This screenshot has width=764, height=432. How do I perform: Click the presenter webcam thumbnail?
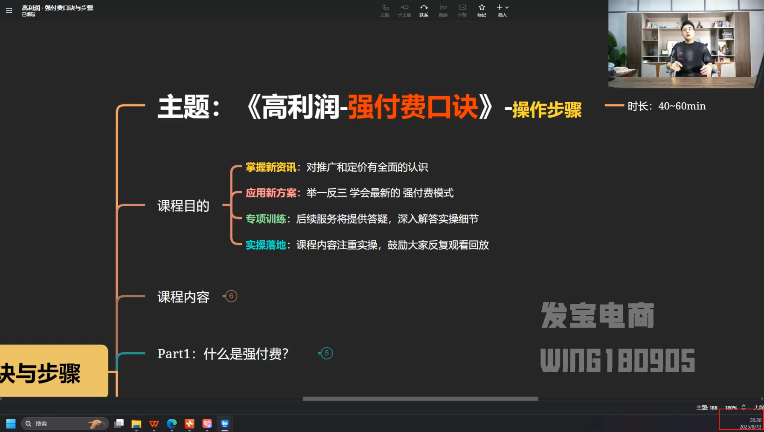(686, 44)
